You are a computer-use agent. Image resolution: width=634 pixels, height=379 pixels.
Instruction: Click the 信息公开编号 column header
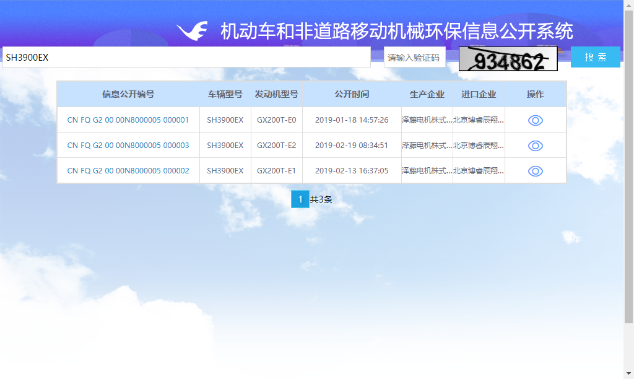coord(128,94)
